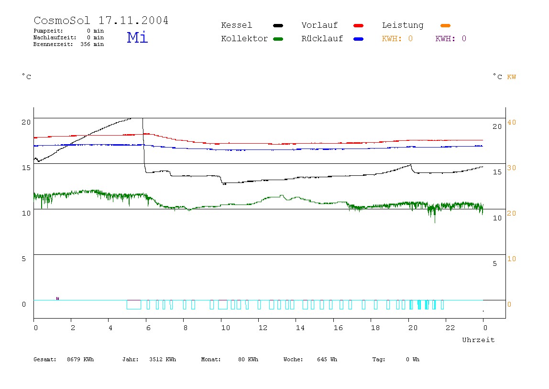
Task: Click hour "2" on the time axis
Action: pos(73,328)
